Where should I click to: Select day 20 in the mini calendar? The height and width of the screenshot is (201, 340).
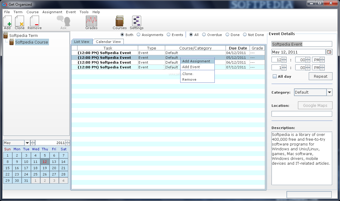coord(54,168)
